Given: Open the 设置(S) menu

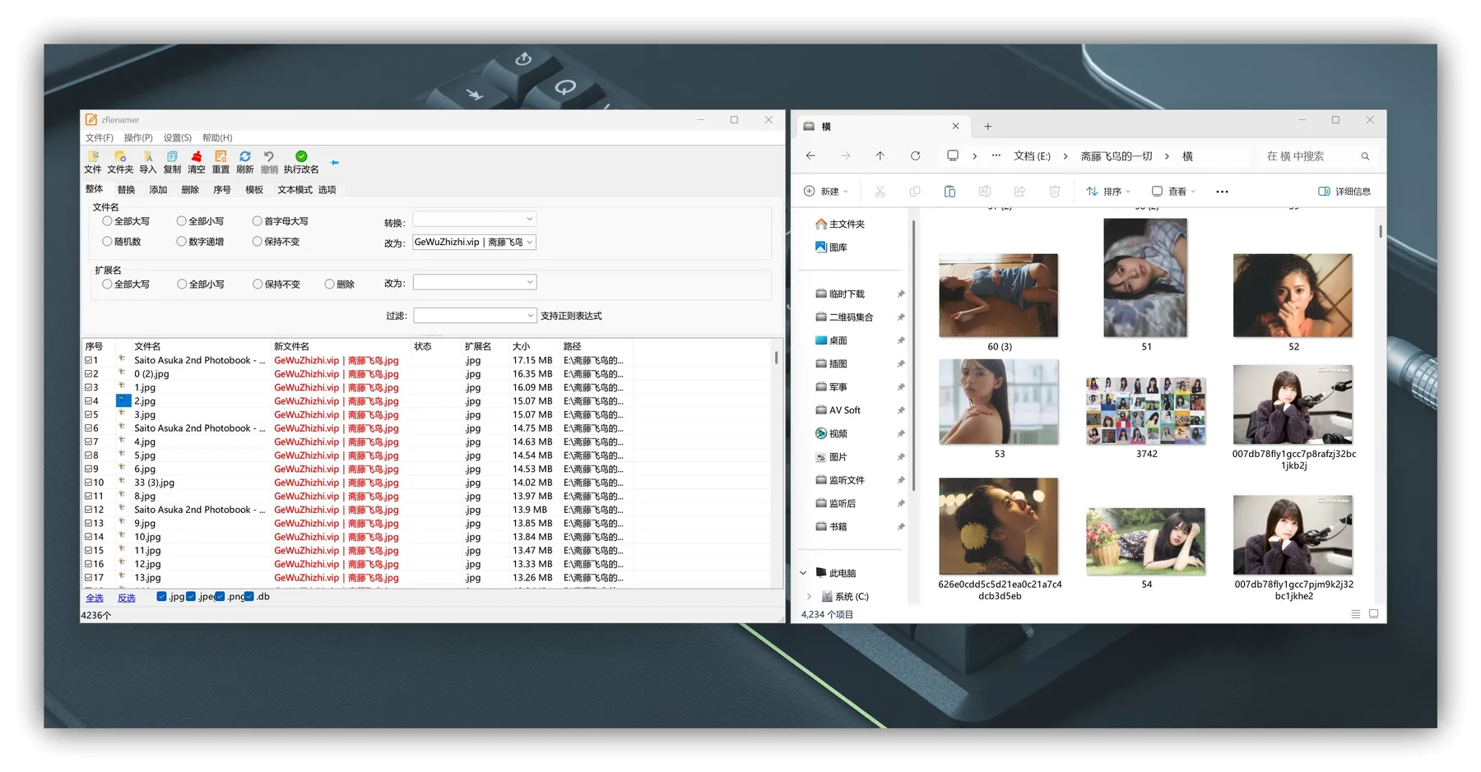Looking at the screenshot, I should 177,138.
